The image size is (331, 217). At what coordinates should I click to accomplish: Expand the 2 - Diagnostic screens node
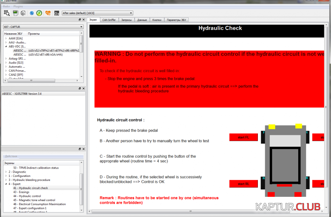(x=6, y=172)
